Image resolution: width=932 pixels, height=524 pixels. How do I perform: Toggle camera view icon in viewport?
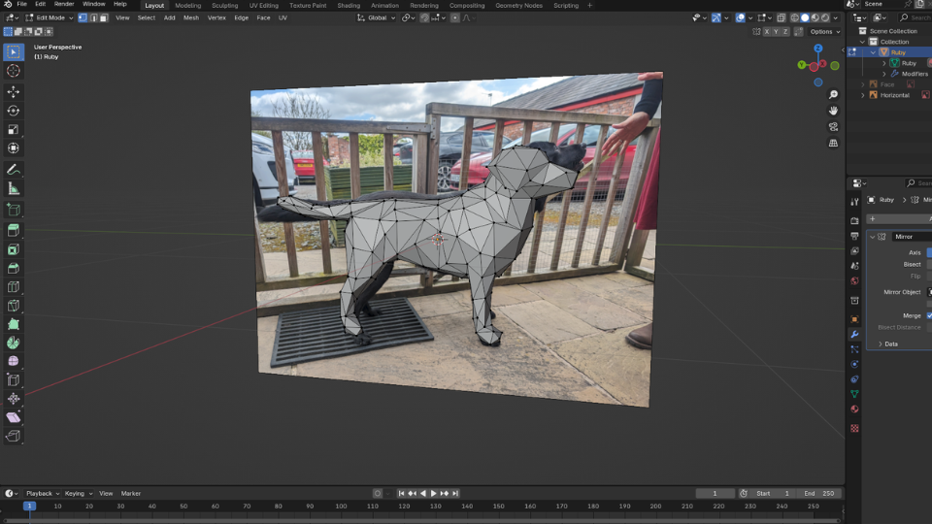[833, 127]
